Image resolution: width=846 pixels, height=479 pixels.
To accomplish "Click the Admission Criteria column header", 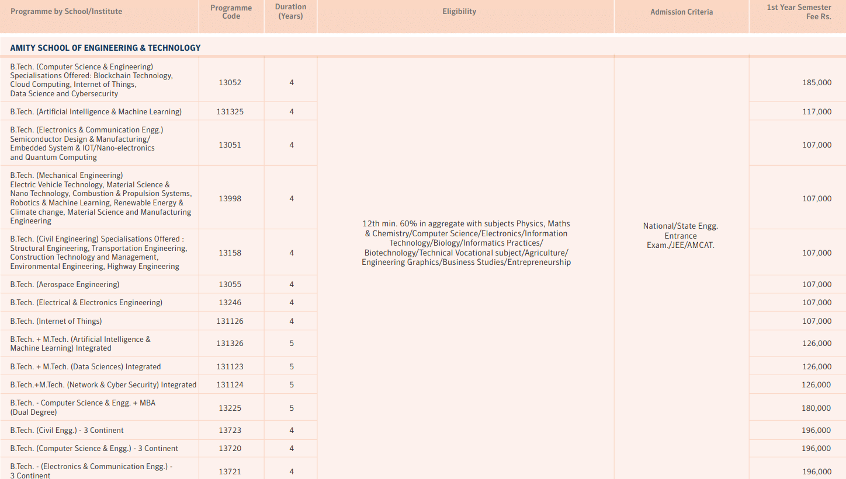I will pos(681,11).
